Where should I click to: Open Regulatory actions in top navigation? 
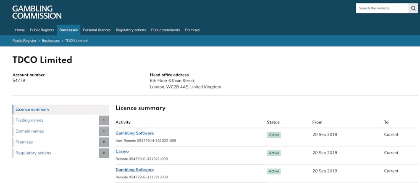click(131, 30)
